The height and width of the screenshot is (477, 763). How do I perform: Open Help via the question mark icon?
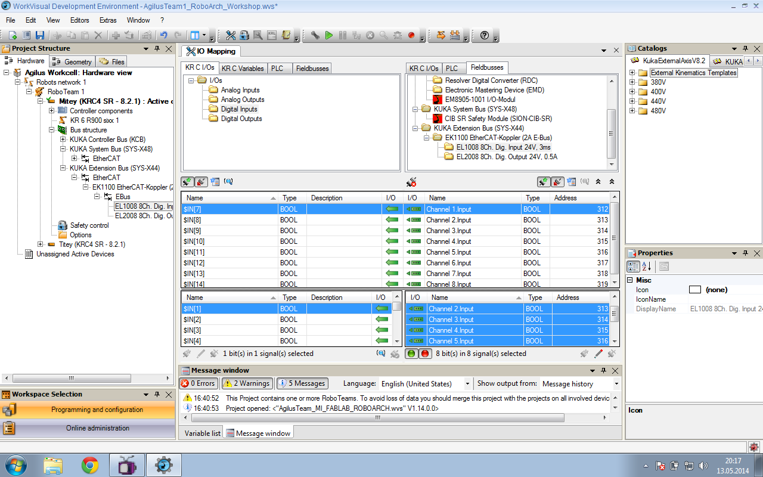(485, 36)
